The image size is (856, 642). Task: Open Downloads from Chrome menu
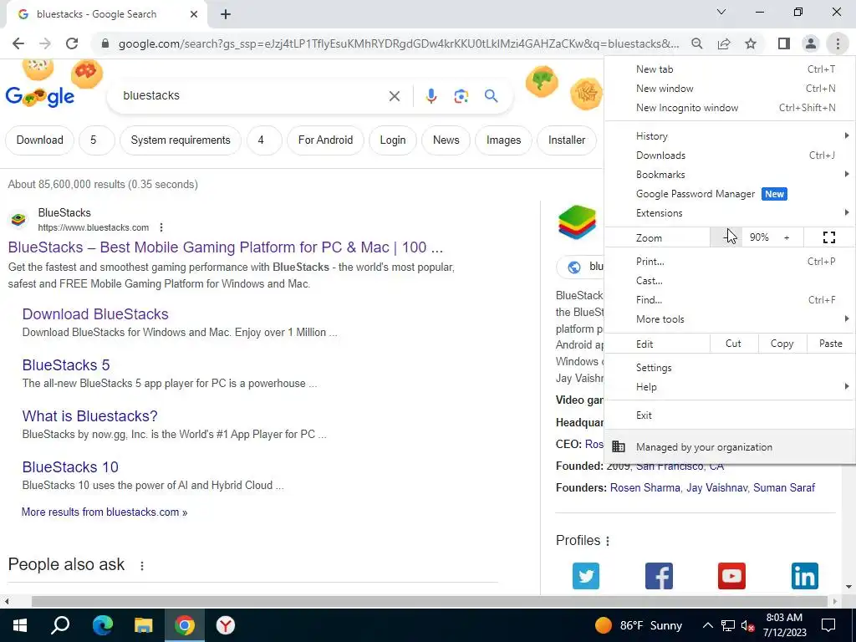click(730, 155)
